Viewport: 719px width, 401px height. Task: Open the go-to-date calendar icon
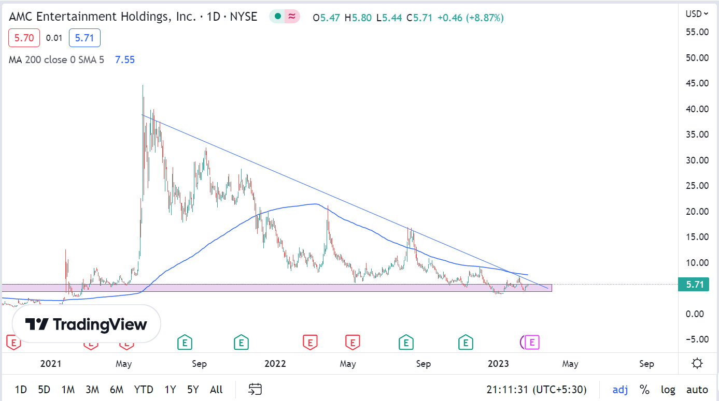click(x=255, y=389)
